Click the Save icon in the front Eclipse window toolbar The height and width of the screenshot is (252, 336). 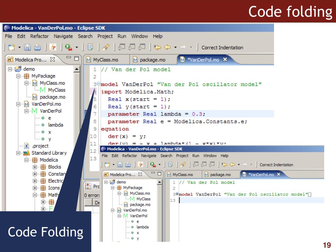pyautogui.click(x=120, y=165)
